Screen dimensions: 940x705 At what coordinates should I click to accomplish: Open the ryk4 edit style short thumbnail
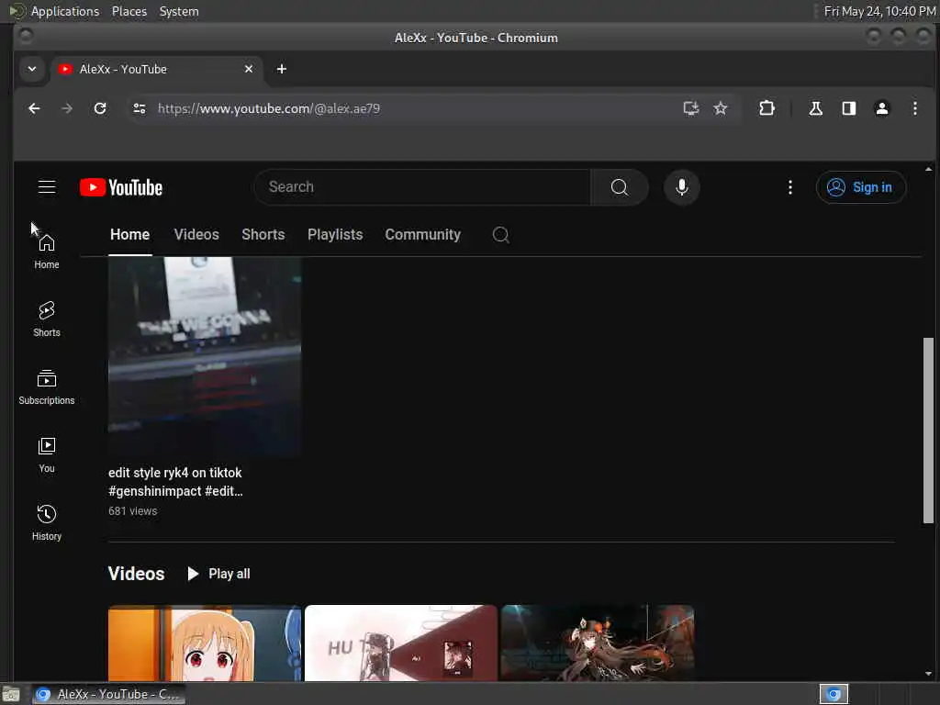pyautogui.click(x=205, y=357)
